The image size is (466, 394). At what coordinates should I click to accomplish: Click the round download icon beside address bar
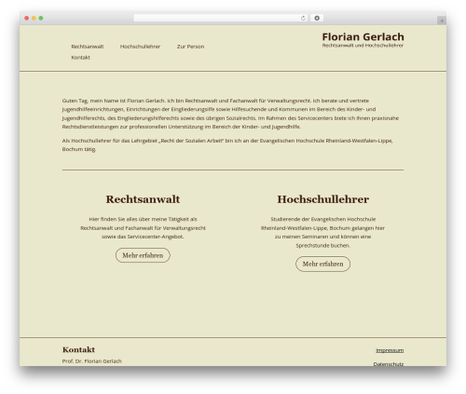[x=317, y=19]
